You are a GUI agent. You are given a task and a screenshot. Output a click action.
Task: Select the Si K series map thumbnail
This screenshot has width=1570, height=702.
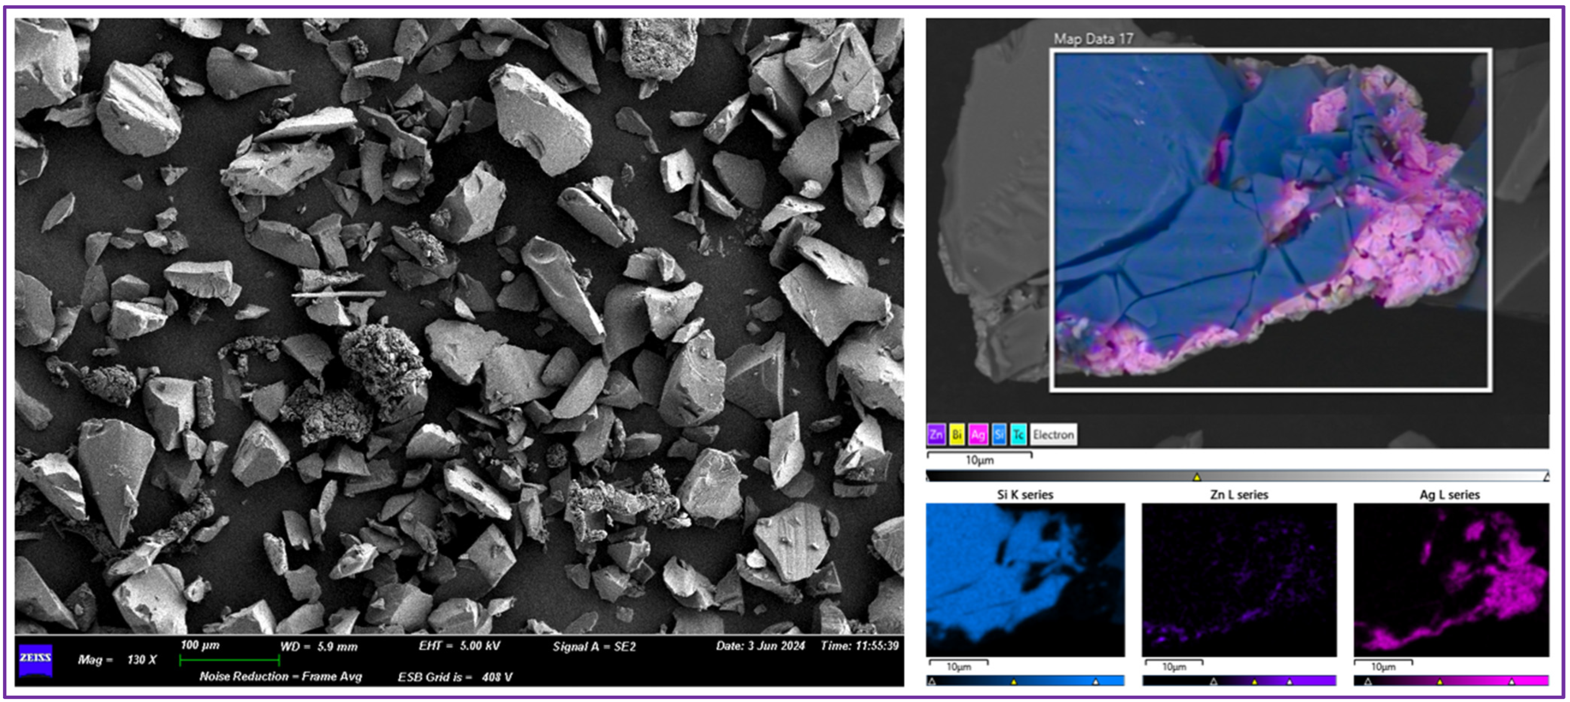click(x=1025, y=579)
